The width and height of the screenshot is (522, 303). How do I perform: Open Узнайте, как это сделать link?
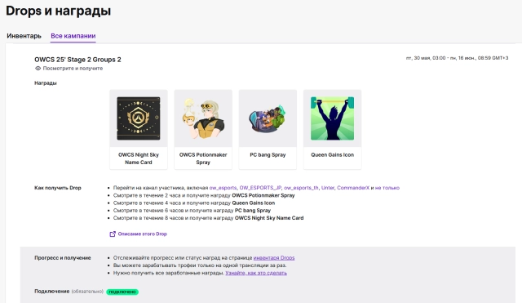point(256,273)
